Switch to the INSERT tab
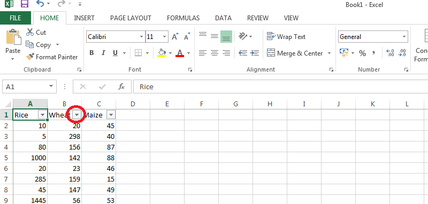The width and height of the screenshot is (428, 204). (x=84, y=18)
